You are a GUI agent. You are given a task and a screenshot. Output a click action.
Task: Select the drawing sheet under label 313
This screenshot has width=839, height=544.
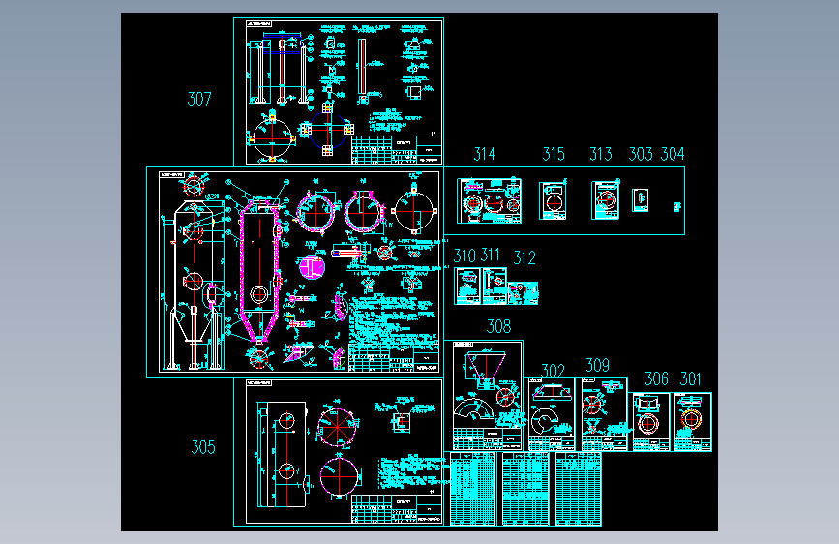(x=605, y=199)
